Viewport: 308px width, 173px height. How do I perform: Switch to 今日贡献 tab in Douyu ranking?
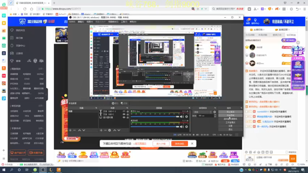pyautogui.click(x=250, y=35)
